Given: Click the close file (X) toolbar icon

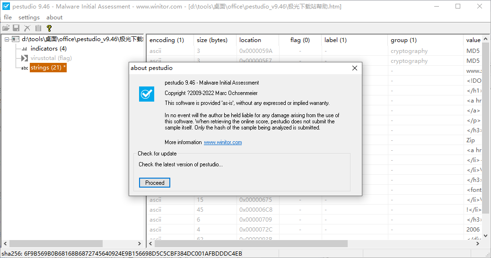Looking at the screenshot, I should click(27, 28).
